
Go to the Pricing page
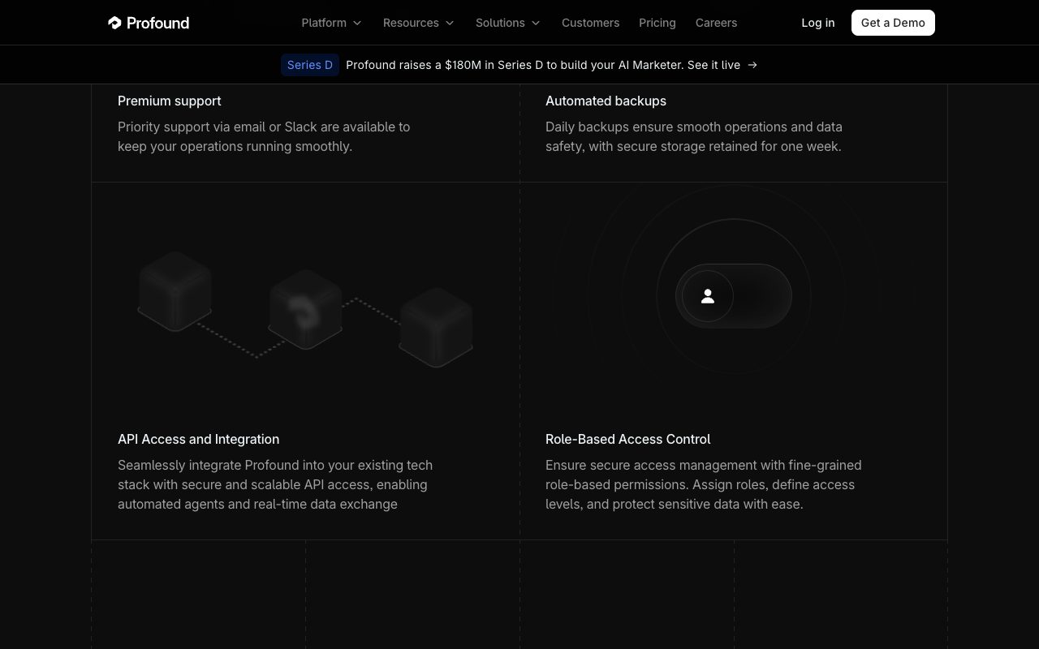(x=657, y=23)
